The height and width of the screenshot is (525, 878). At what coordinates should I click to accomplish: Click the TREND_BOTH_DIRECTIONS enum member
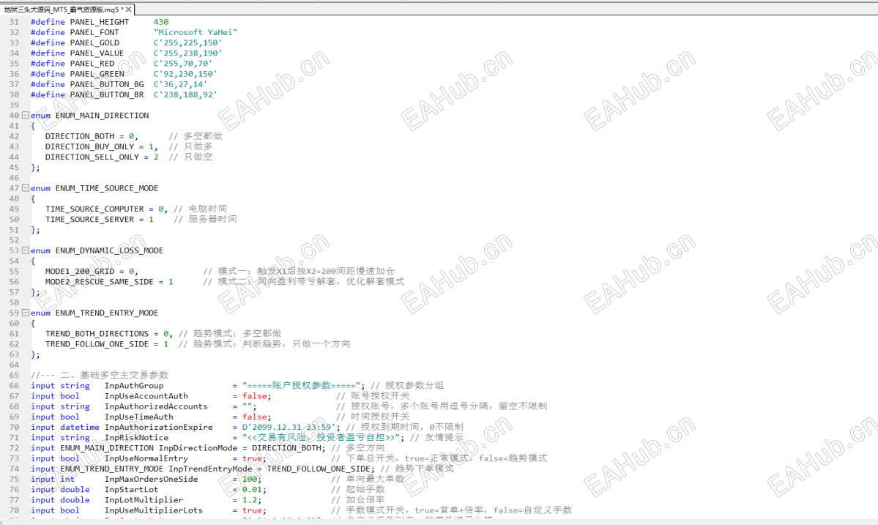(97, 334)
